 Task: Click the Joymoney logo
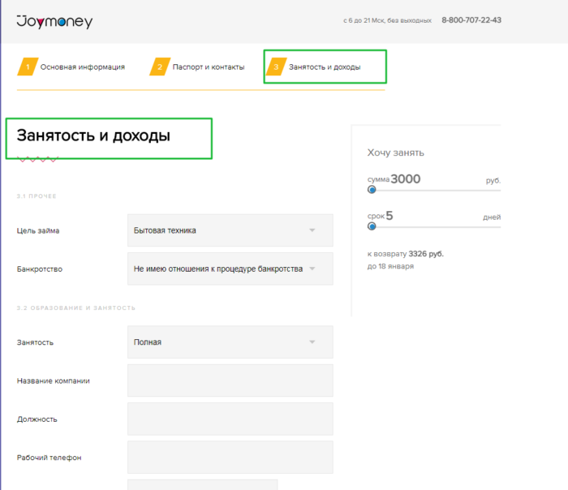click(54, 21)
